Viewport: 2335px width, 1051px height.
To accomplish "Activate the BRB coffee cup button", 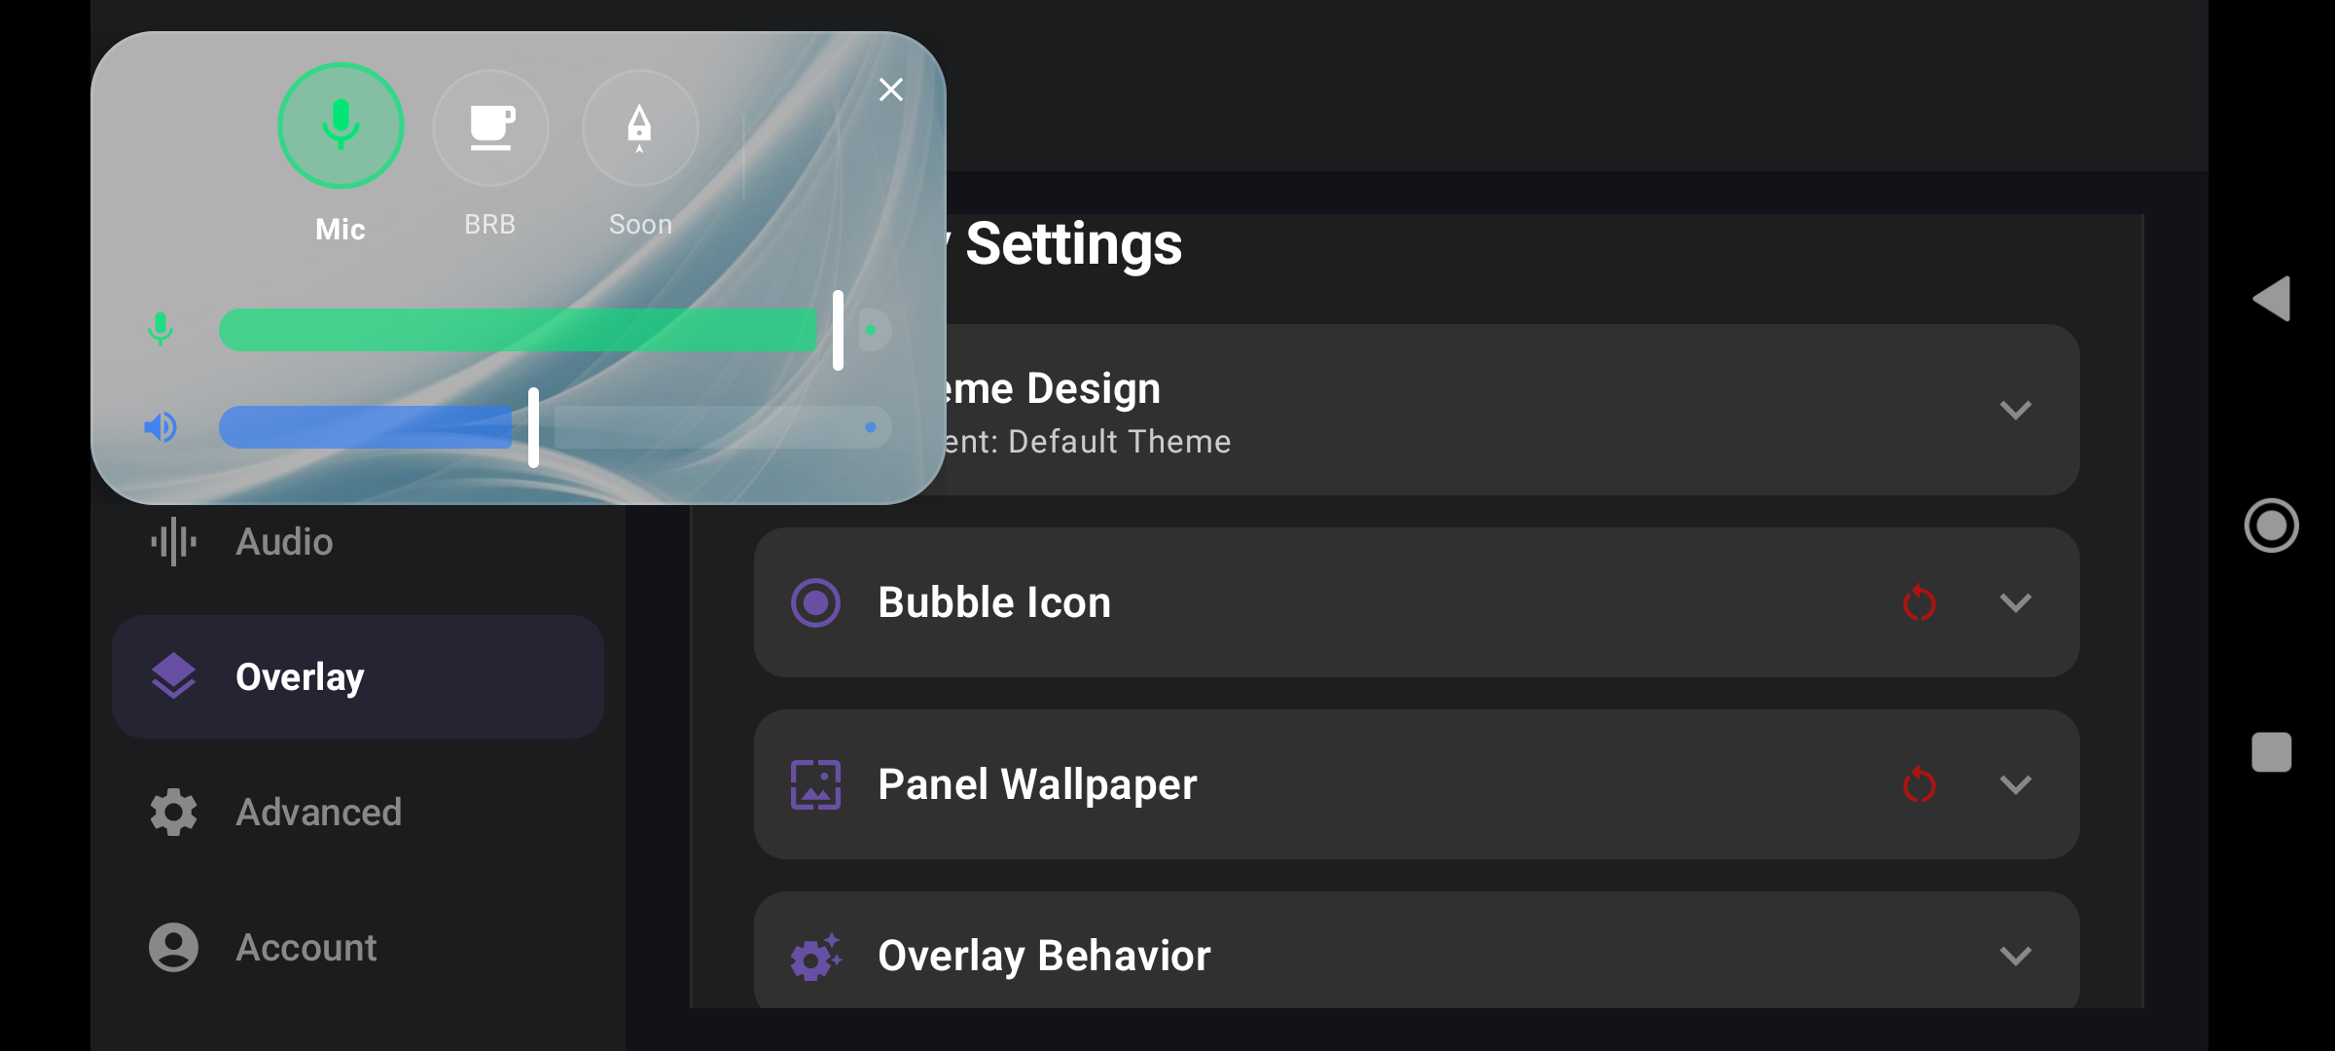I will point(490,127).
